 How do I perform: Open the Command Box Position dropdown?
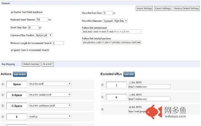(x=44, y=35)
